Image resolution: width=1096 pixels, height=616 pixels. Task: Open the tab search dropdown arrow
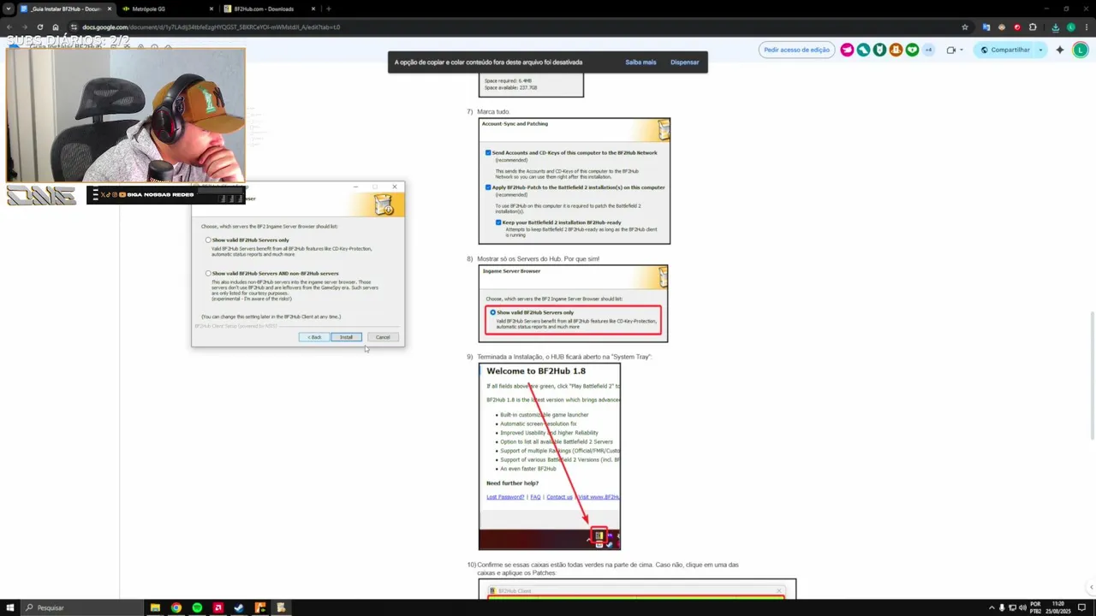click(8, 9)
